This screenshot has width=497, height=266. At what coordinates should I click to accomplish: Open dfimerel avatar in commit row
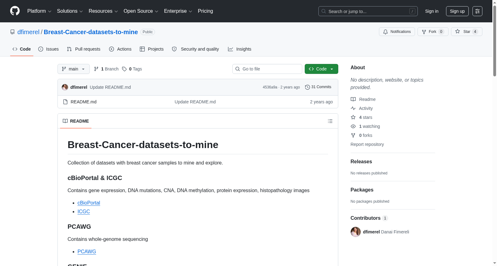[65, 87]
